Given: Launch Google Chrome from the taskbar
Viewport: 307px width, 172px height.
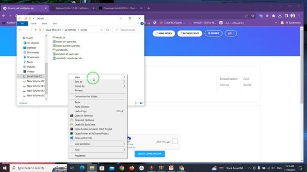Looking at the screenshot, I should coord(122,168).
